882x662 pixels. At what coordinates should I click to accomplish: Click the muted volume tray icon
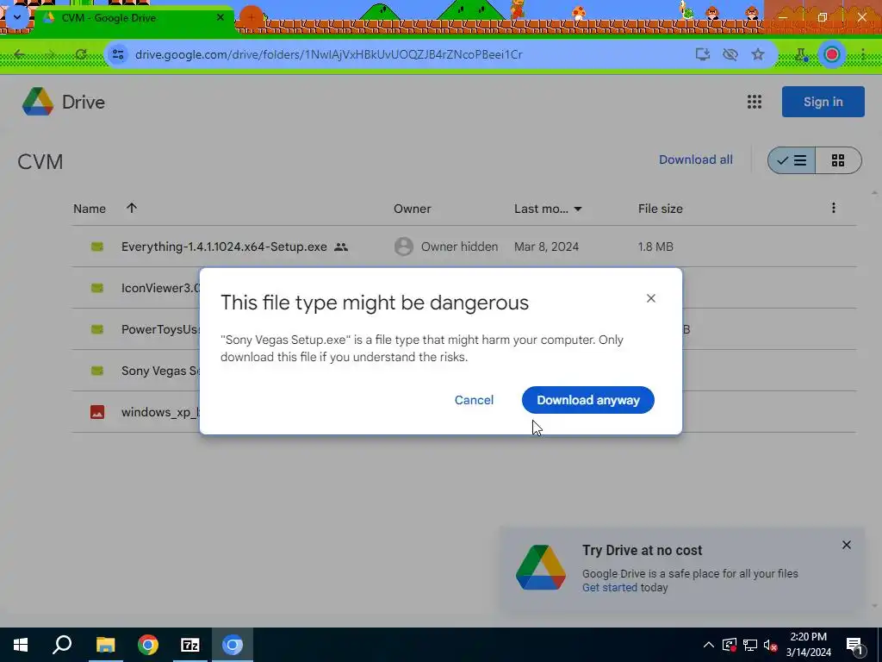[x=771, y=645]
